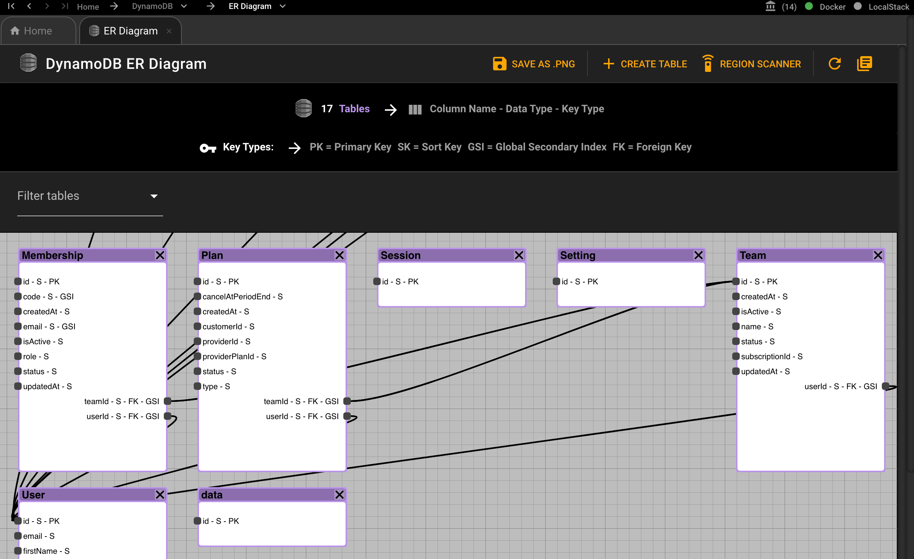
Task: Click Team userId FK connector port
Action: tap(886, 386)
